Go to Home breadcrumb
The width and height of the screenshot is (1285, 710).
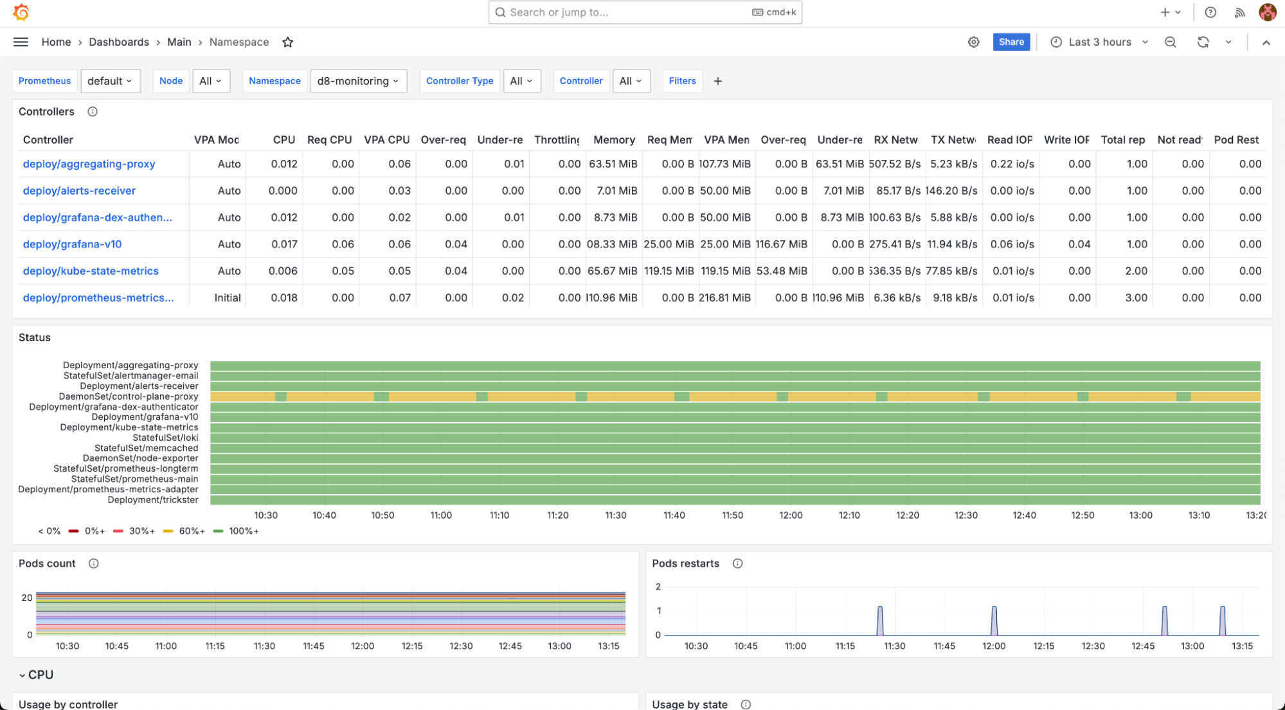tap(56, 42)
